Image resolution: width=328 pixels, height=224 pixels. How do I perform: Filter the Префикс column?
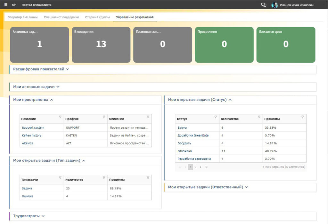pyautogui.click(x=104, y=117)
